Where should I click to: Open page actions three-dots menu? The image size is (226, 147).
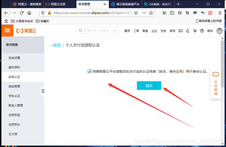[x=144, y=13]
